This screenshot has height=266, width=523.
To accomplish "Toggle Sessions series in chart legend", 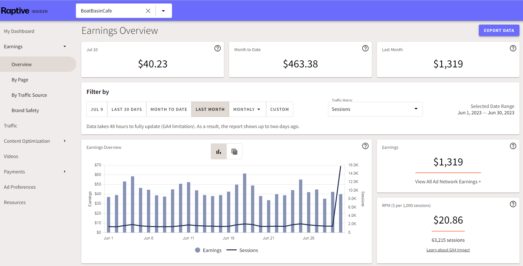I will coord(242,250).
